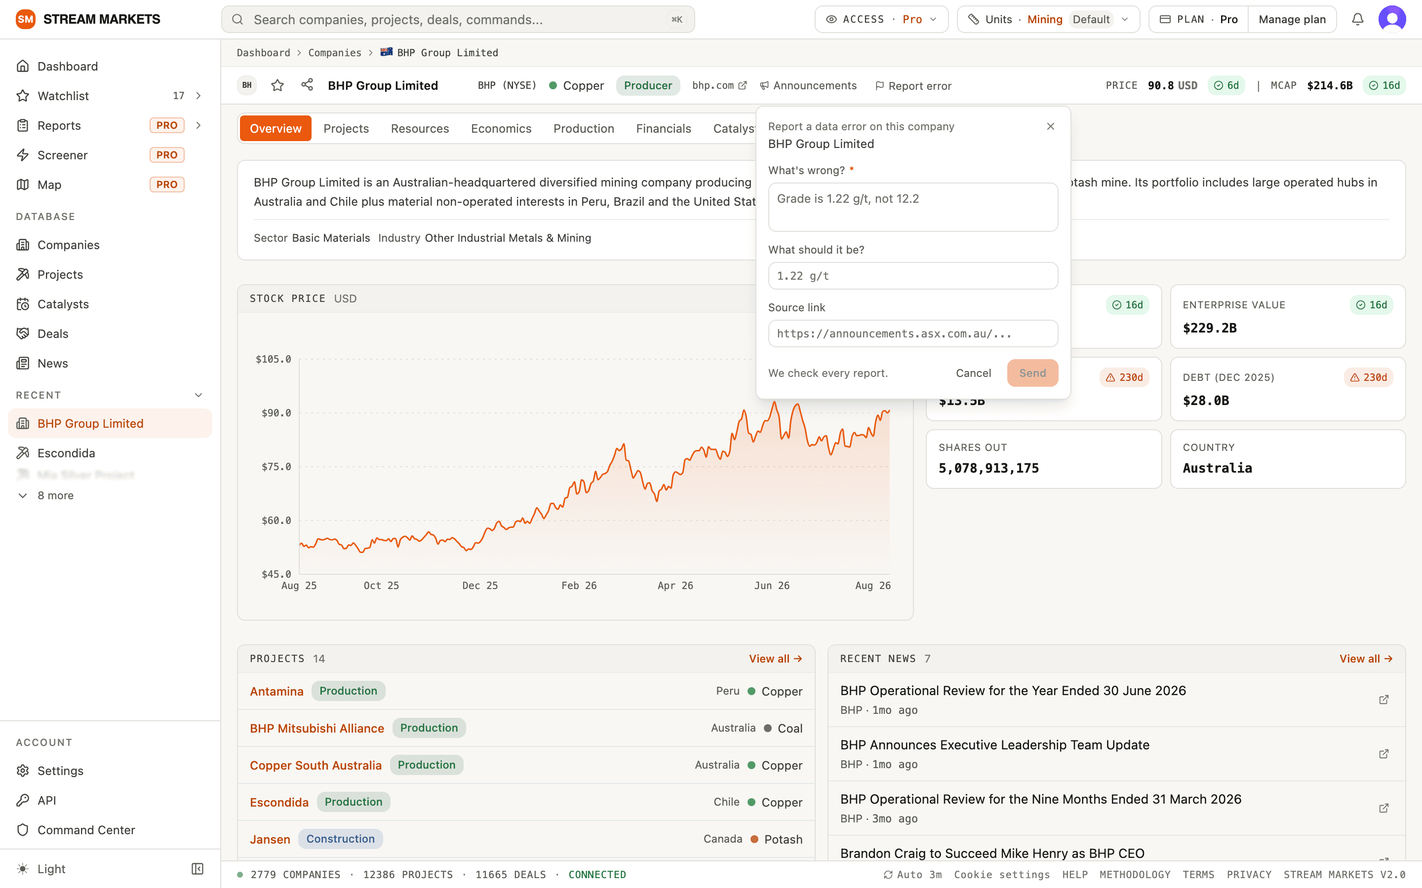Image resolution: width=1422 pixels, height=888 pixels.
Task: Open Companies database
Action: (x=110, y=245)
